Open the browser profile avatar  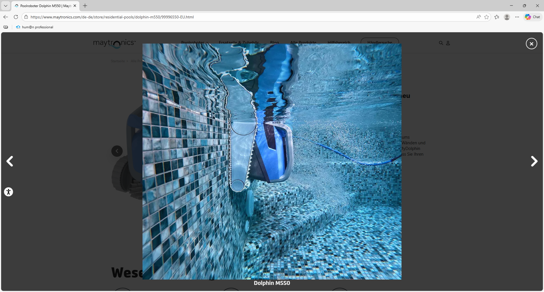tap(507, 17)
